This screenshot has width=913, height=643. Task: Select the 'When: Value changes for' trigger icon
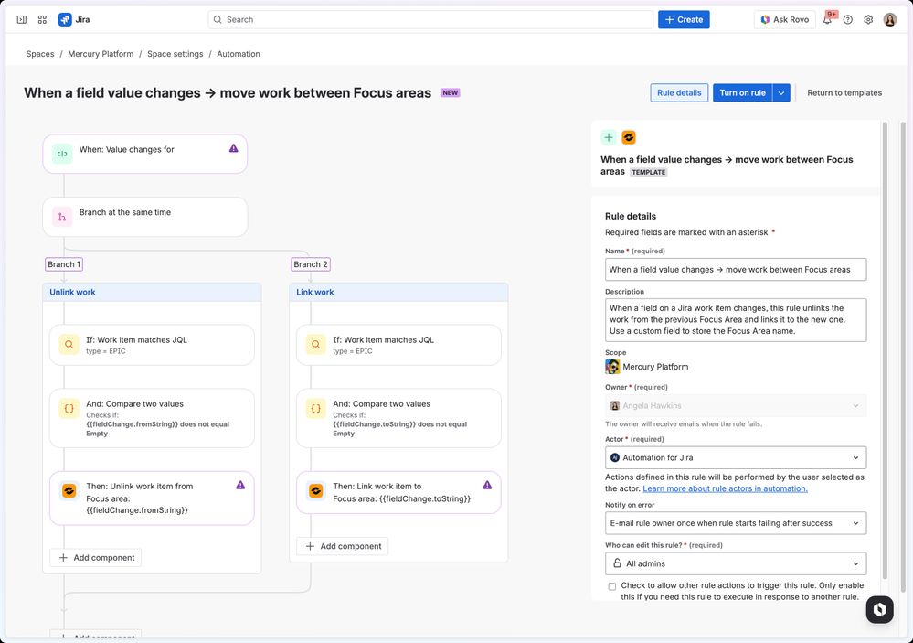click(x=62, y=154)
